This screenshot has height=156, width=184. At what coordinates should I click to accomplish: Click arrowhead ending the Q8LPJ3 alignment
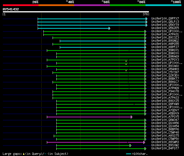click(147, 22)
